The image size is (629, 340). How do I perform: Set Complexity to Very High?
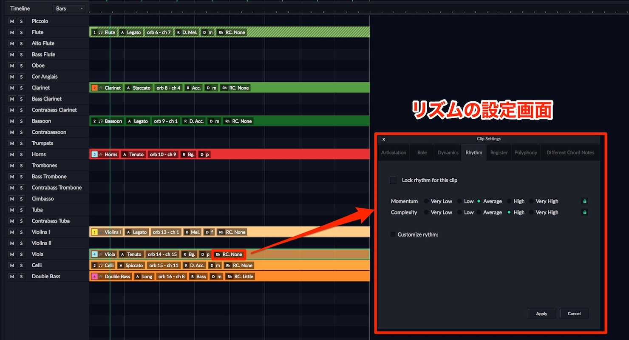pyautogui.click(x=531, y=212)
